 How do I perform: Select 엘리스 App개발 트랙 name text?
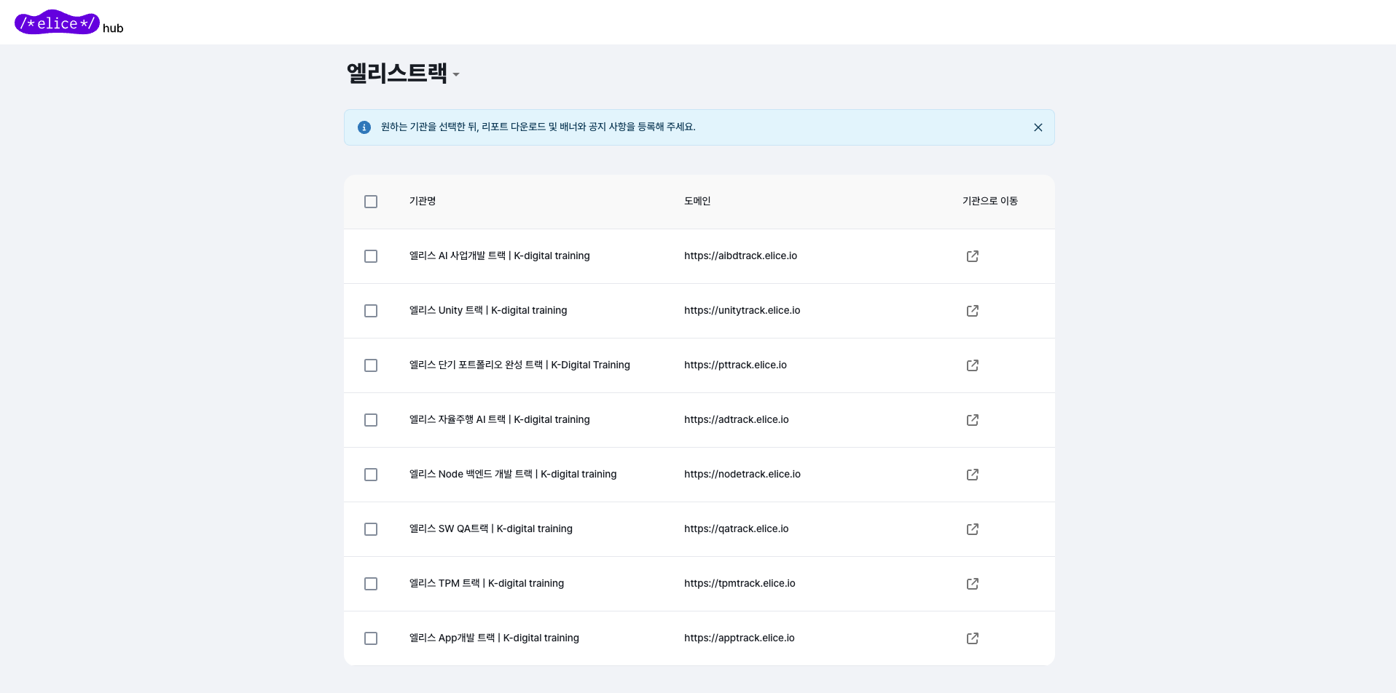(494, 638)
